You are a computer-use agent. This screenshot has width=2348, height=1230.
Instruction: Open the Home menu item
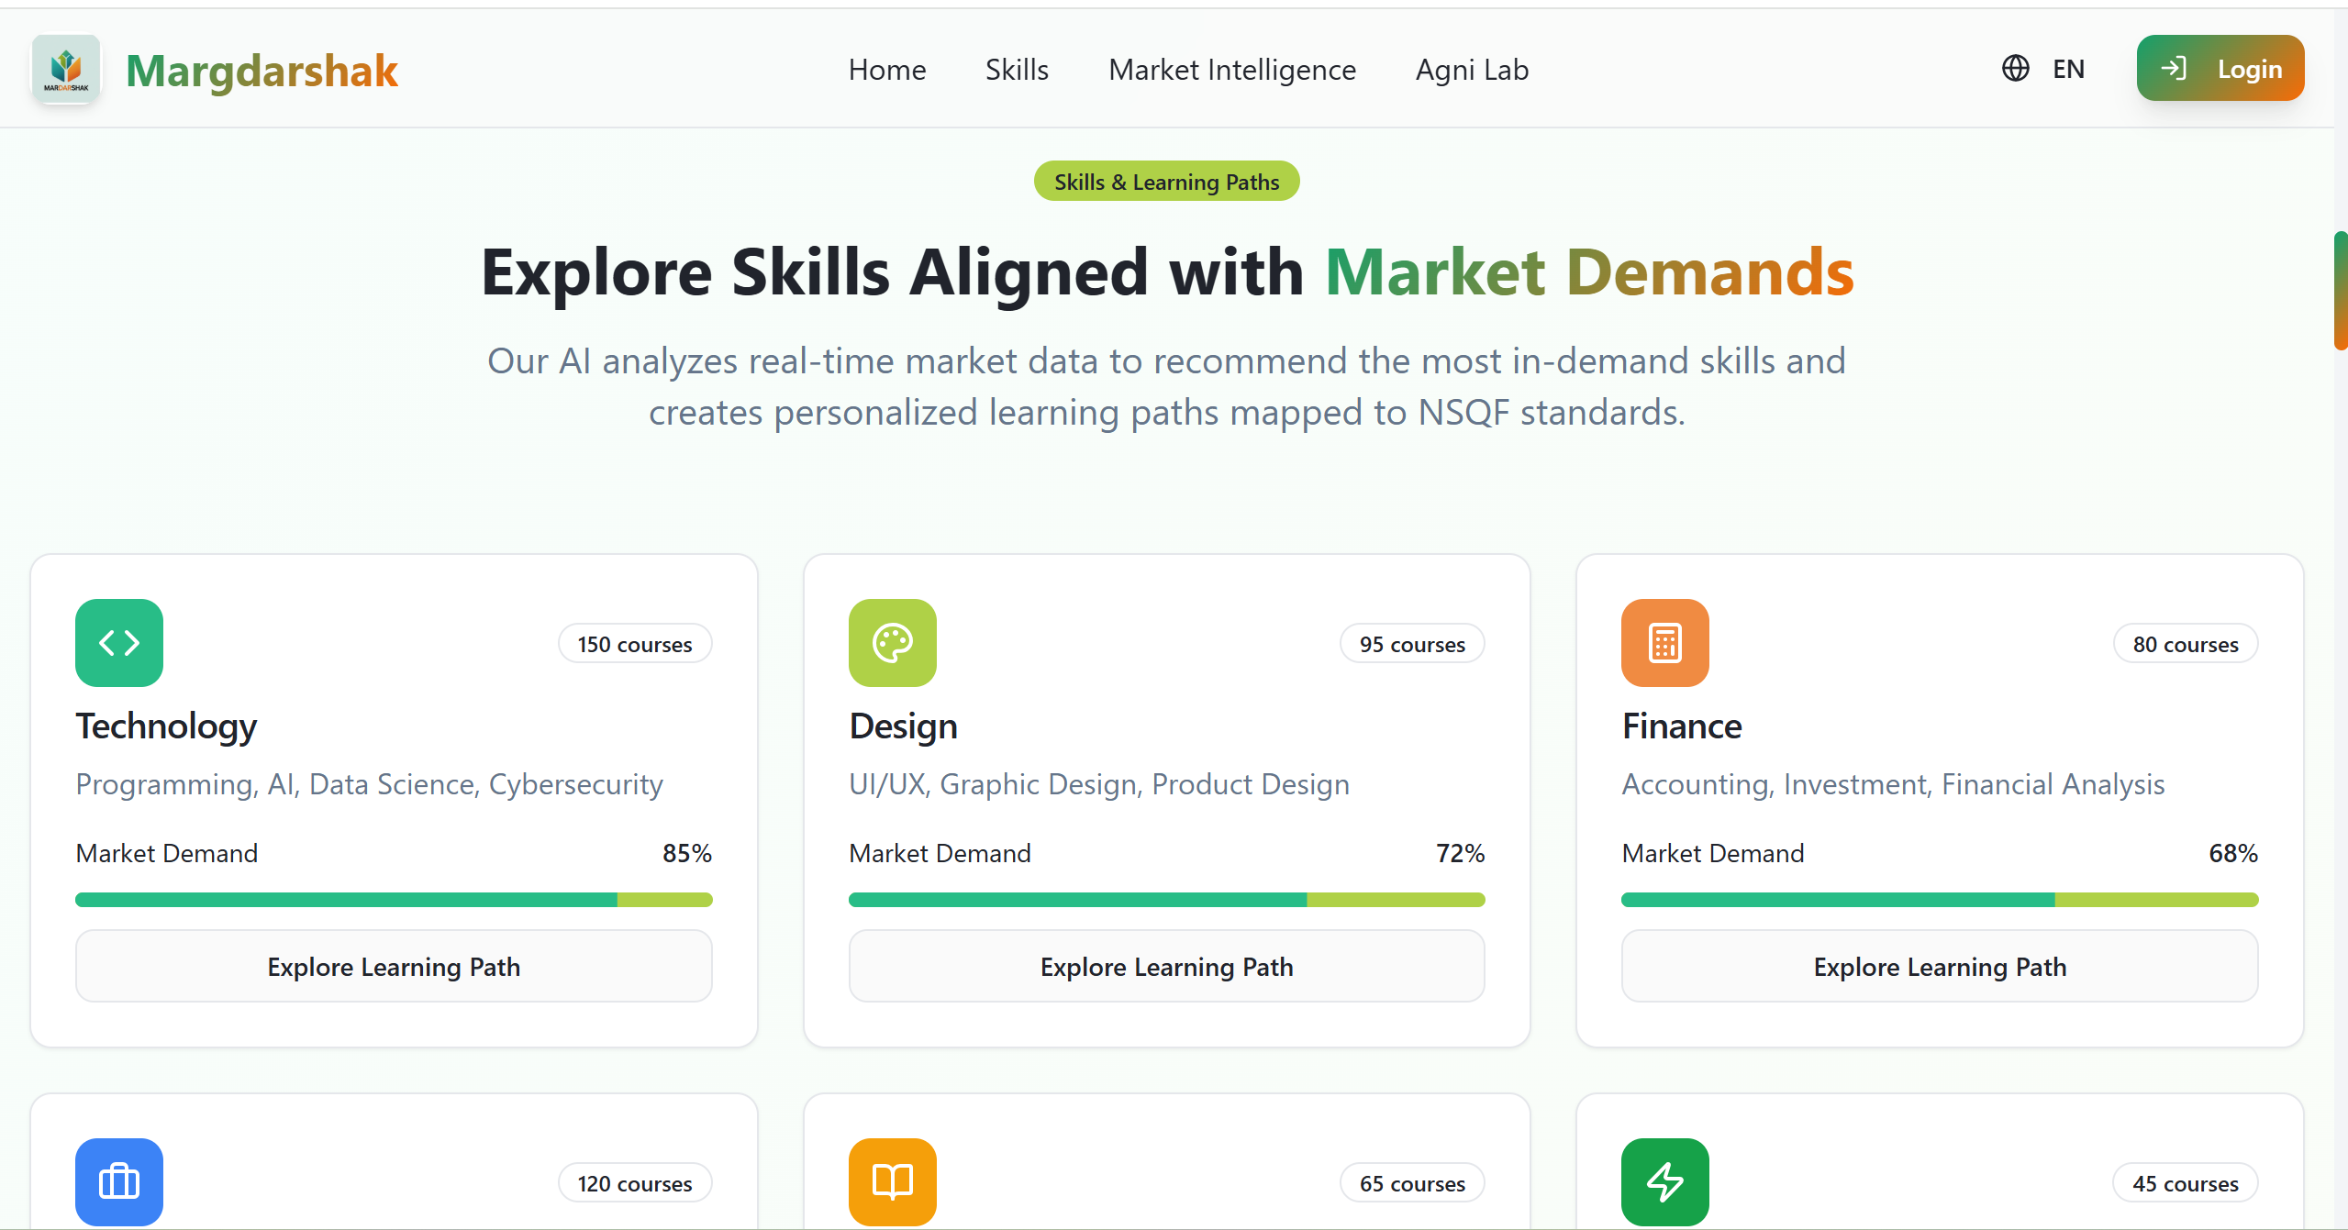tap(887, 70)
